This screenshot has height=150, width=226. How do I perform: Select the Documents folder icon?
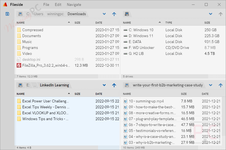(x=19, y=36)
